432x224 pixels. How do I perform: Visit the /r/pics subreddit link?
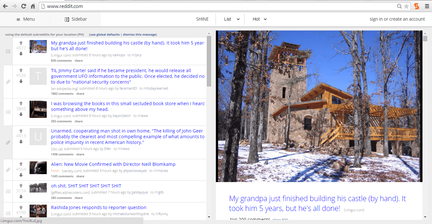136,55
